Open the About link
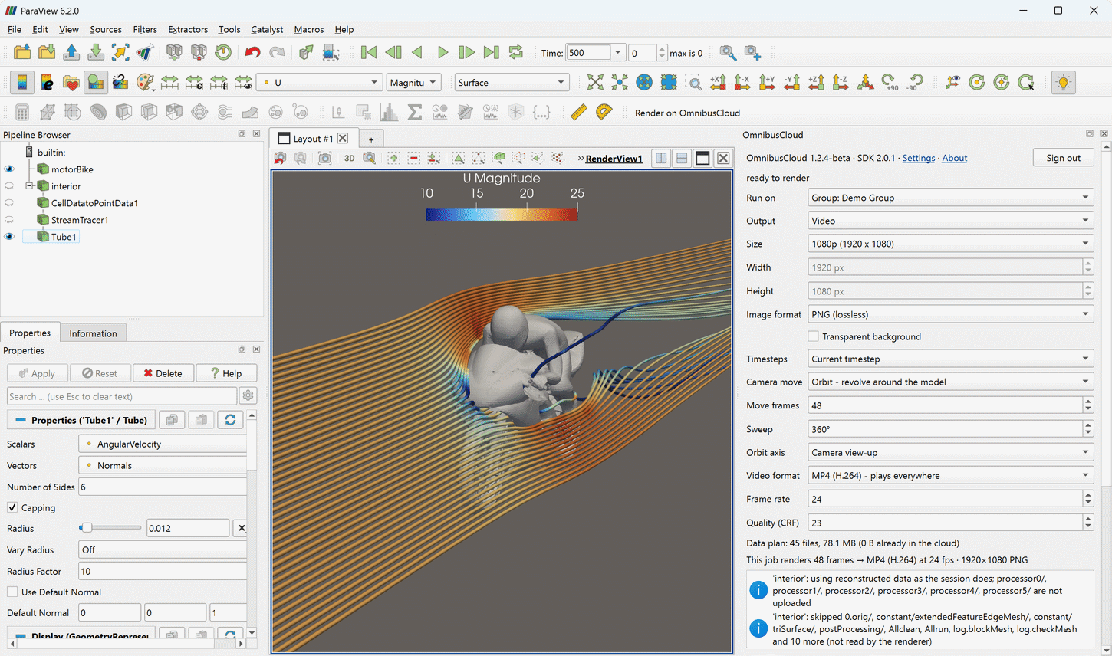Screen dimensions: 1112x656 [x=954, y=158]
